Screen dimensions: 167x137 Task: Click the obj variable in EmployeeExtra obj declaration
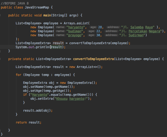tap(52, 83)
